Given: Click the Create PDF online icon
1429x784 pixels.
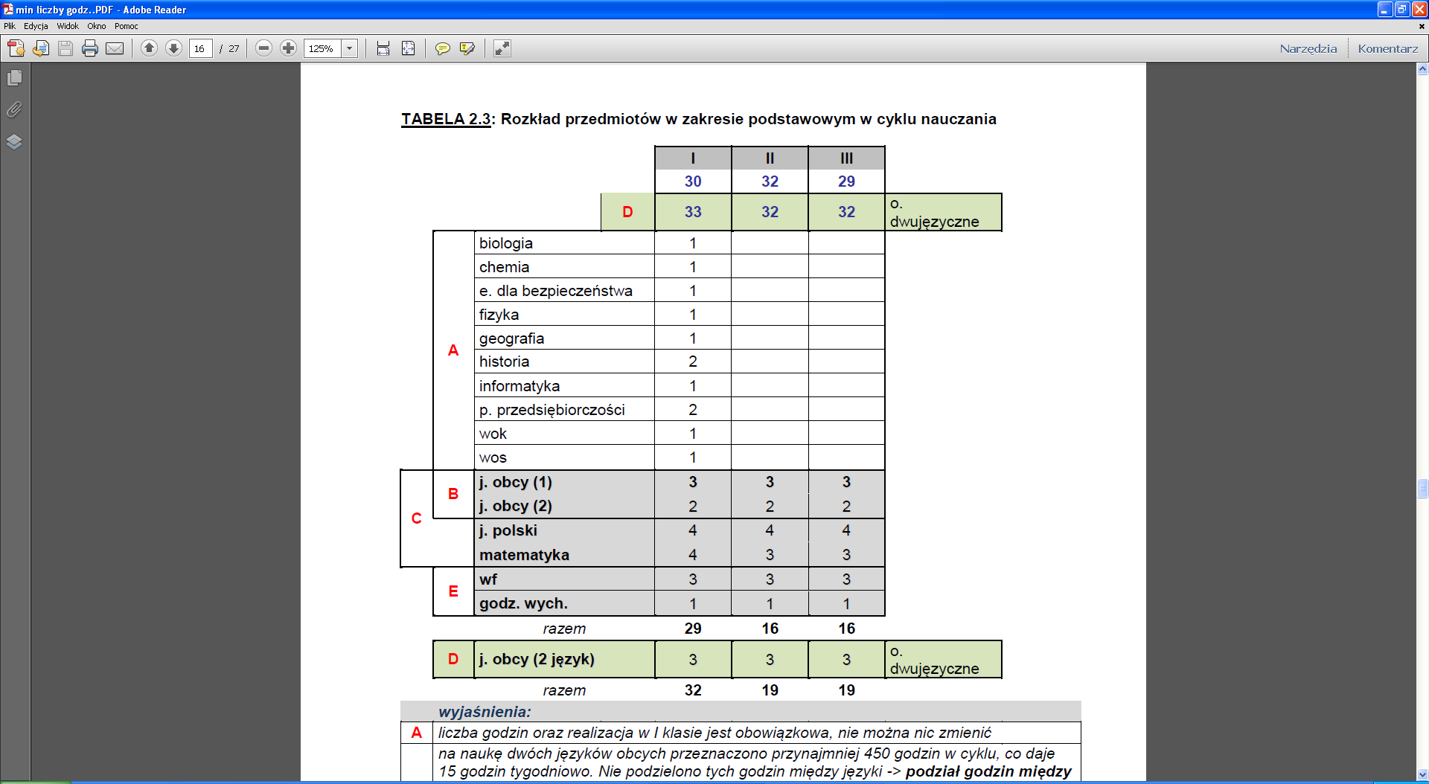Looking at the screenshot, I should pos(16,48).
